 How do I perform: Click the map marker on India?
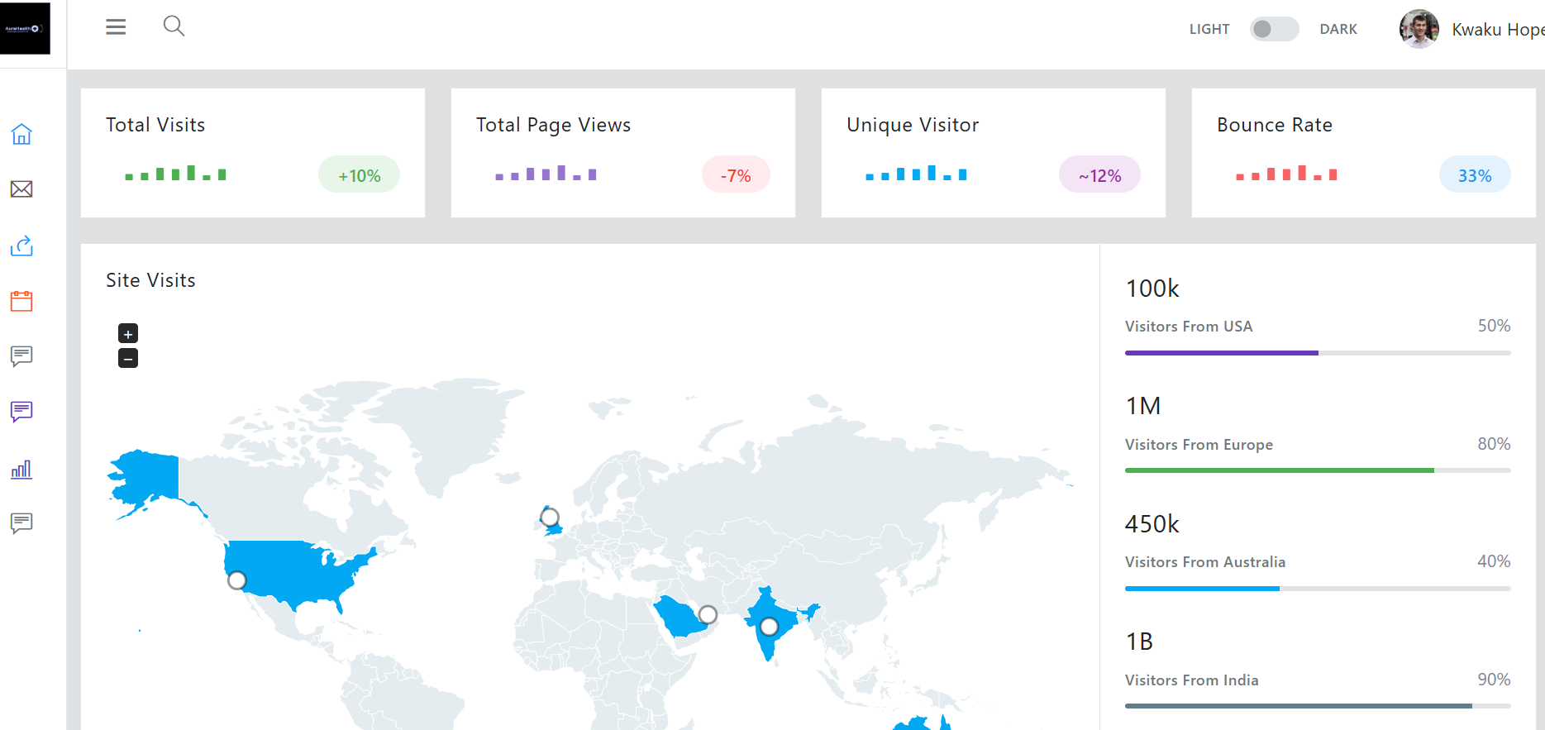click(x=769, y=627)
